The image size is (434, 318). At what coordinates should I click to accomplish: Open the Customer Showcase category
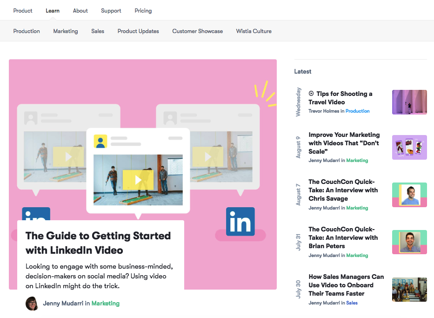(197, 31)
